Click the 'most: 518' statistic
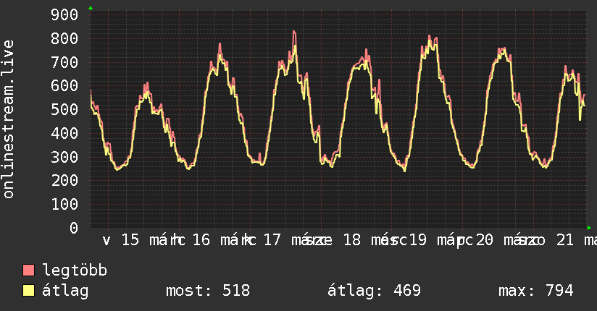 208,291
